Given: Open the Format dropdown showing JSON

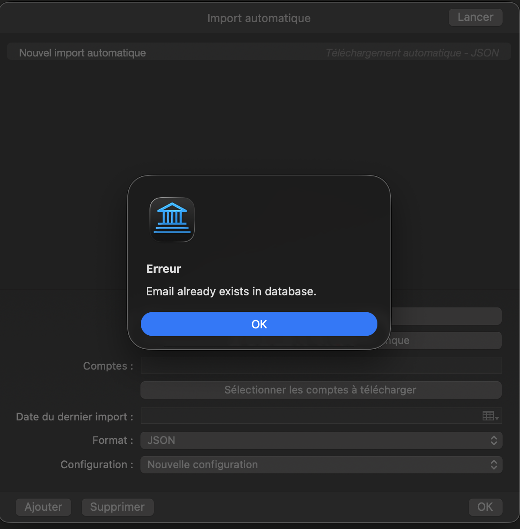Looking at the screenshot, I should point(321,440).
